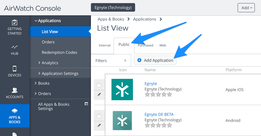Screen dimensions: 261x136
Task: Click Apps & Books breadcrumb
Action: click(111, 19)
